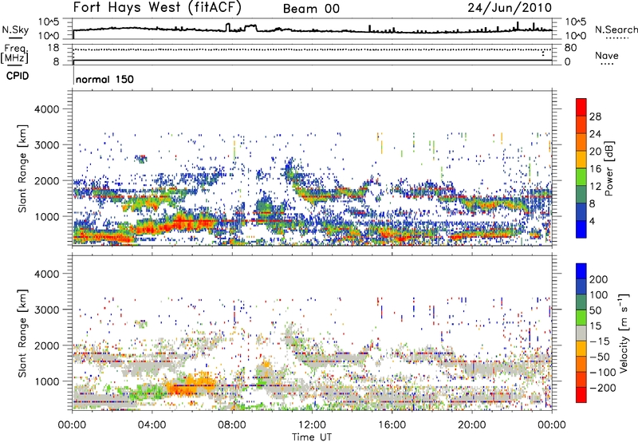Select the Velocity [m s-1] color bar title
The width and height of the screenshot is (638, 442).
pyautogui.click(x=623, y=333)
